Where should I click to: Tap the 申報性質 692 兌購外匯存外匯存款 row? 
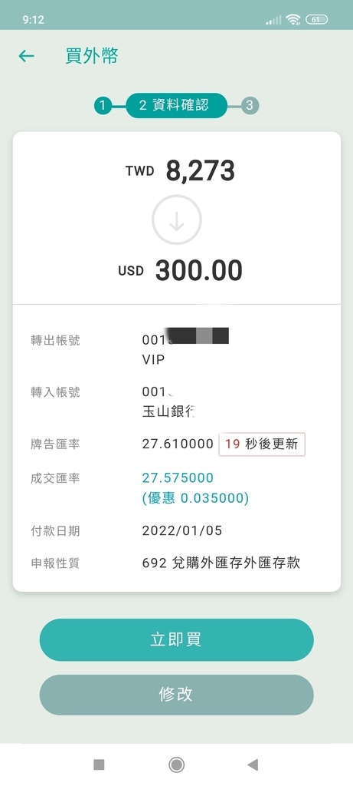tap(176, 563)
